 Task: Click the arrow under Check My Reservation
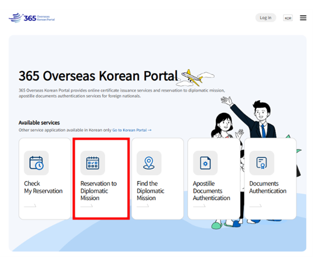(x=30, y=205)
